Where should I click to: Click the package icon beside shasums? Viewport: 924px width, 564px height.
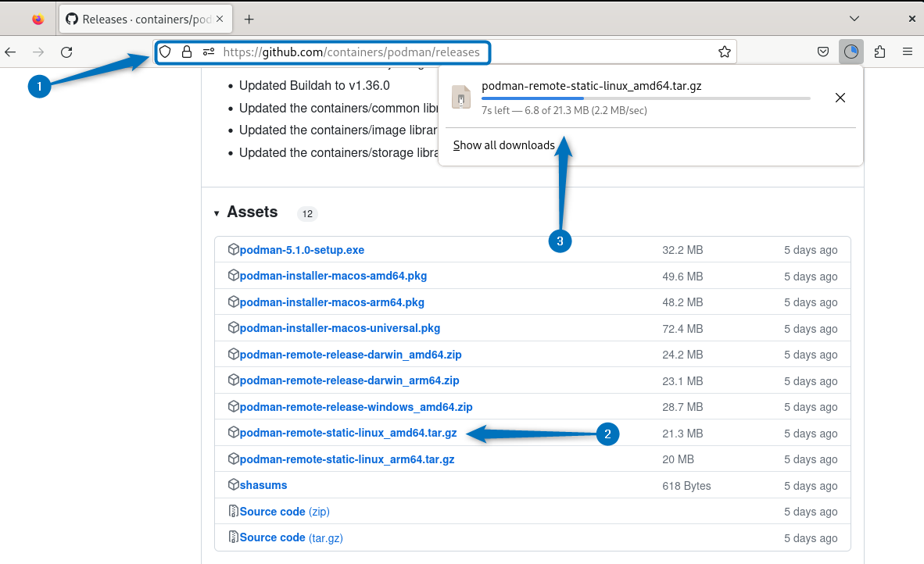233,484
